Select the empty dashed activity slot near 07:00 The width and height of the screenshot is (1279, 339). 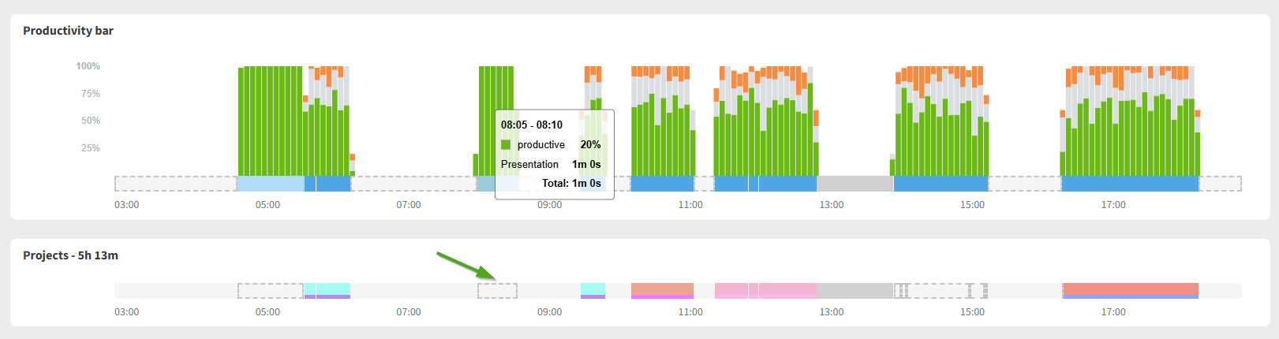[413, 184]
